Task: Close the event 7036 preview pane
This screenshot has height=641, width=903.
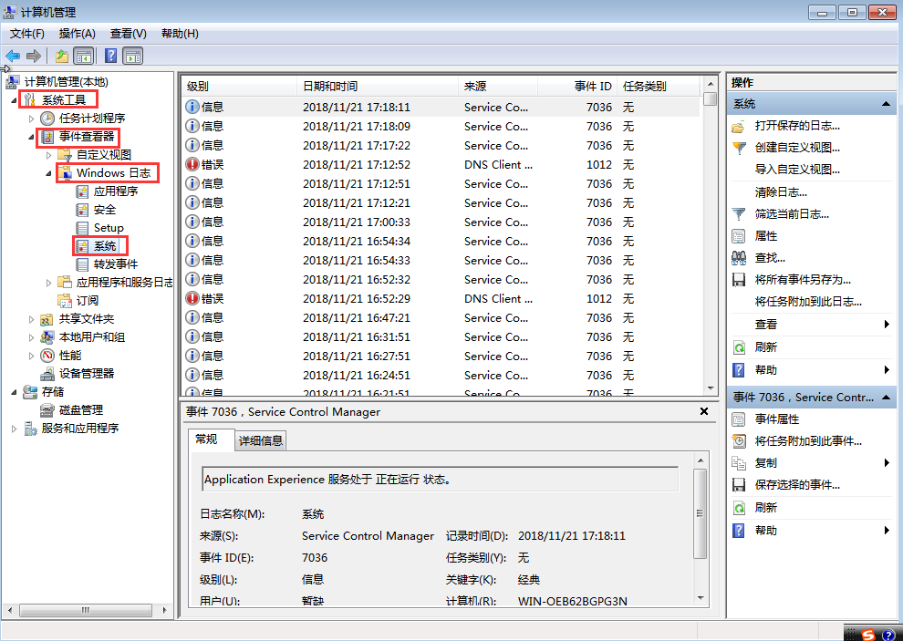Action: click(x=704, y=412)
